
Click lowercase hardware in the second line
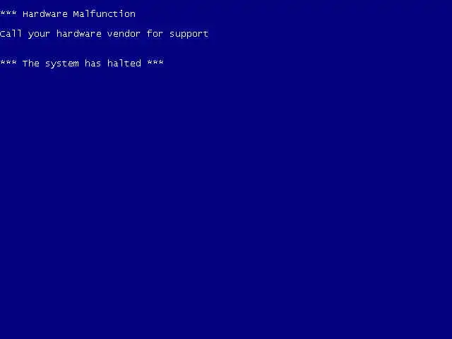[x=78, y=33]
